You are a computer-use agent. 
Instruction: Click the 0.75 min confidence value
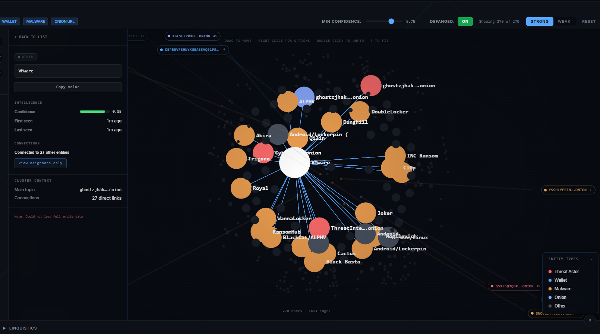tap(411, 21)
